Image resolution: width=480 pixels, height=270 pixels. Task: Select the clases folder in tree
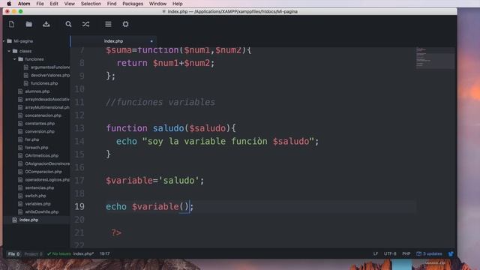(25, 51)
